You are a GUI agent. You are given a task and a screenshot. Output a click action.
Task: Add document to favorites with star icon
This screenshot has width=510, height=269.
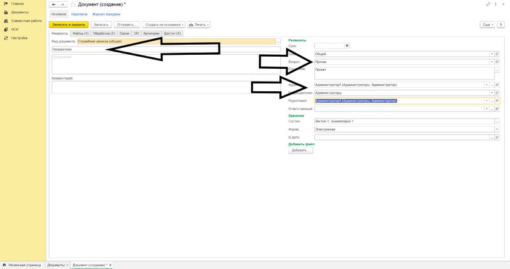[x=73, y=4]
